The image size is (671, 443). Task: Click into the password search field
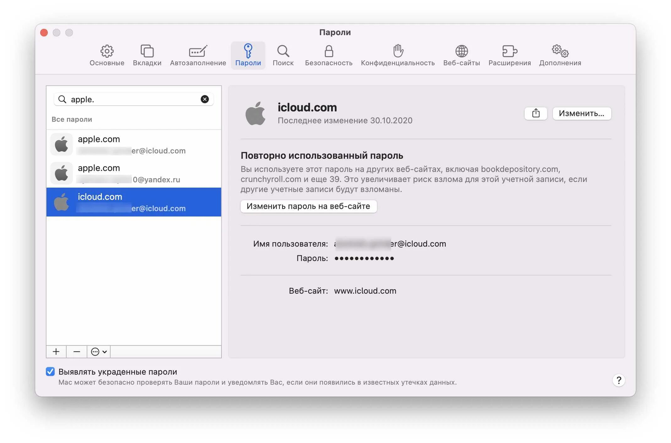[x=134, y=99]
